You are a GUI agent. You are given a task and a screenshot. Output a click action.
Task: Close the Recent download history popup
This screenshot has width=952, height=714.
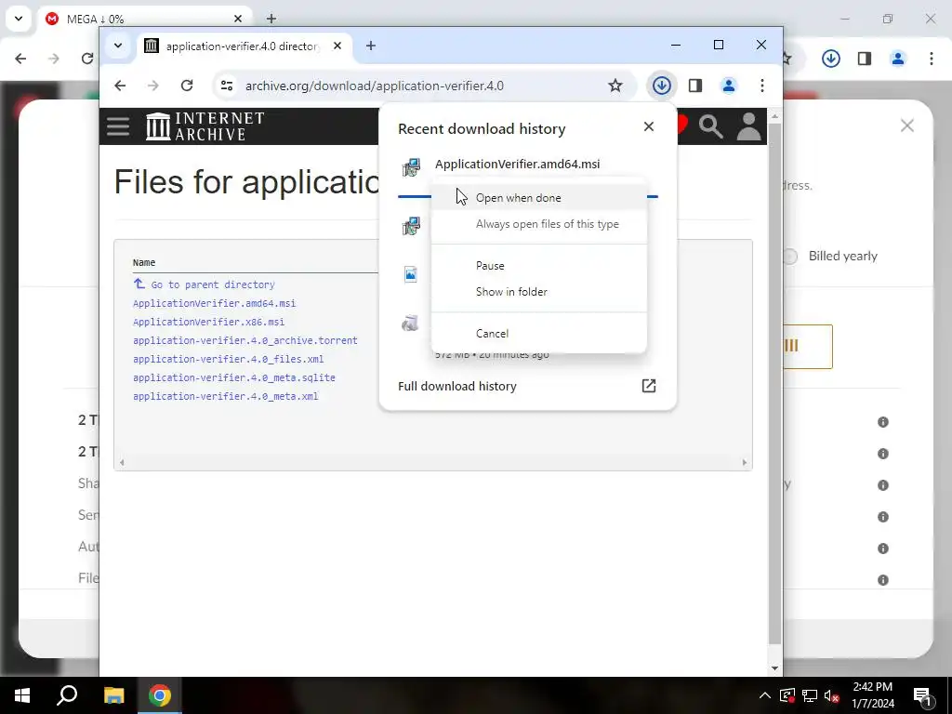[x=648, y=126]
